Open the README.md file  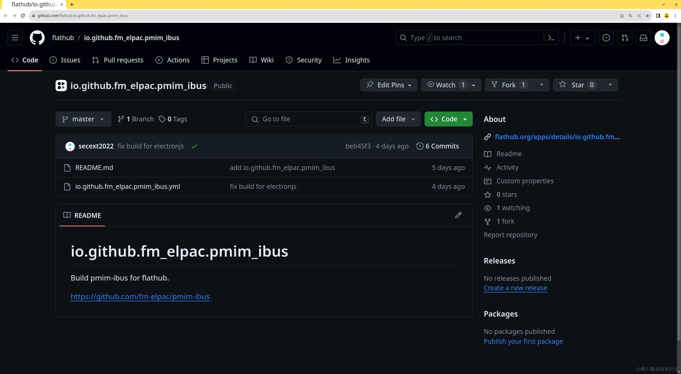tap(94, 168)
